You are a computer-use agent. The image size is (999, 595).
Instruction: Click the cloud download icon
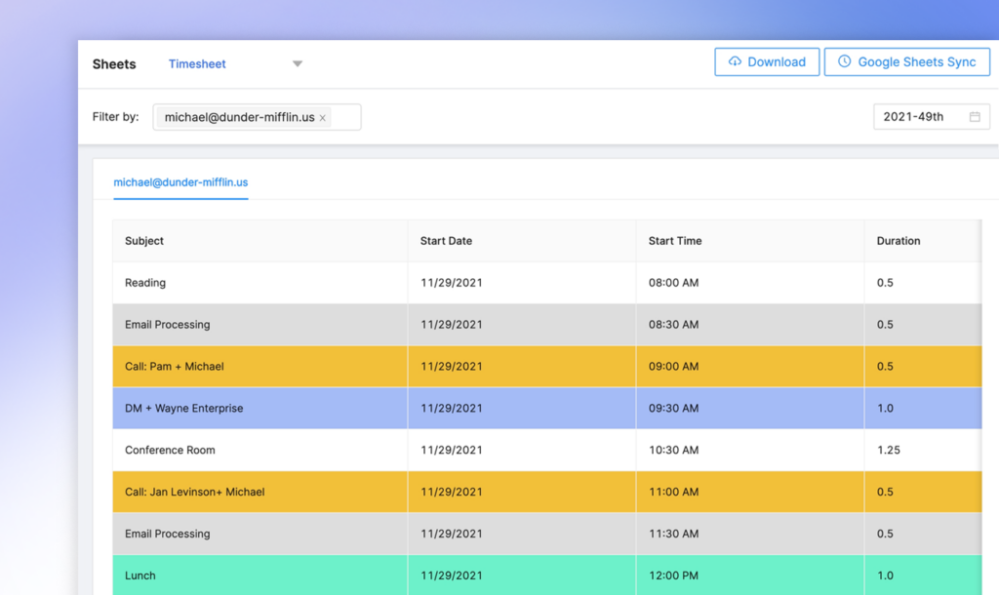coord(735,61)
